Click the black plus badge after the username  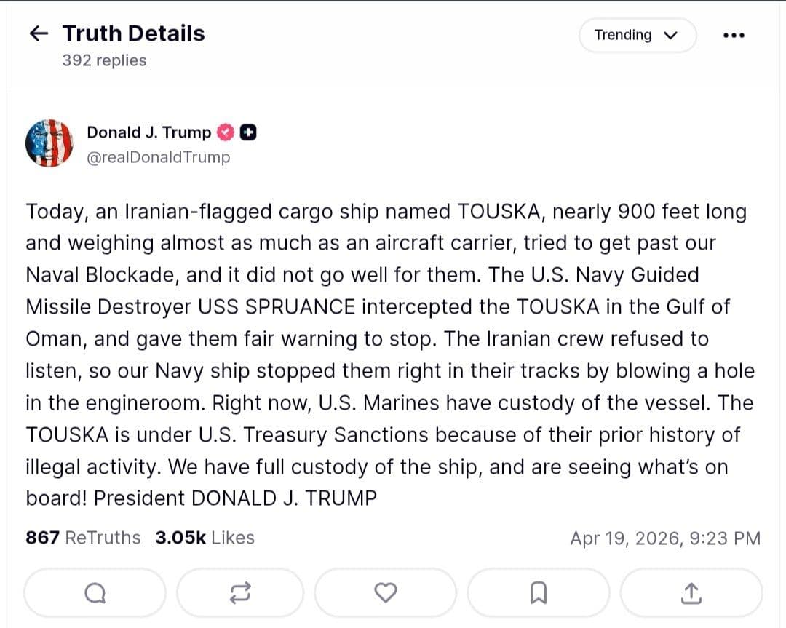tap(247, 132)
